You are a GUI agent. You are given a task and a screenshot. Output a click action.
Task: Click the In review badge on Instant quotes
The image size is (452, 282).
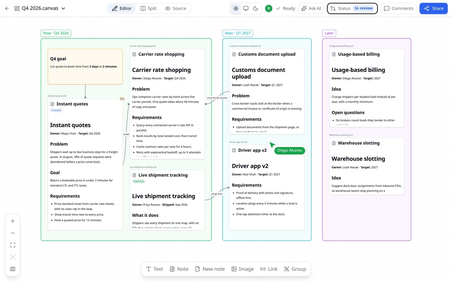(56, 110)
